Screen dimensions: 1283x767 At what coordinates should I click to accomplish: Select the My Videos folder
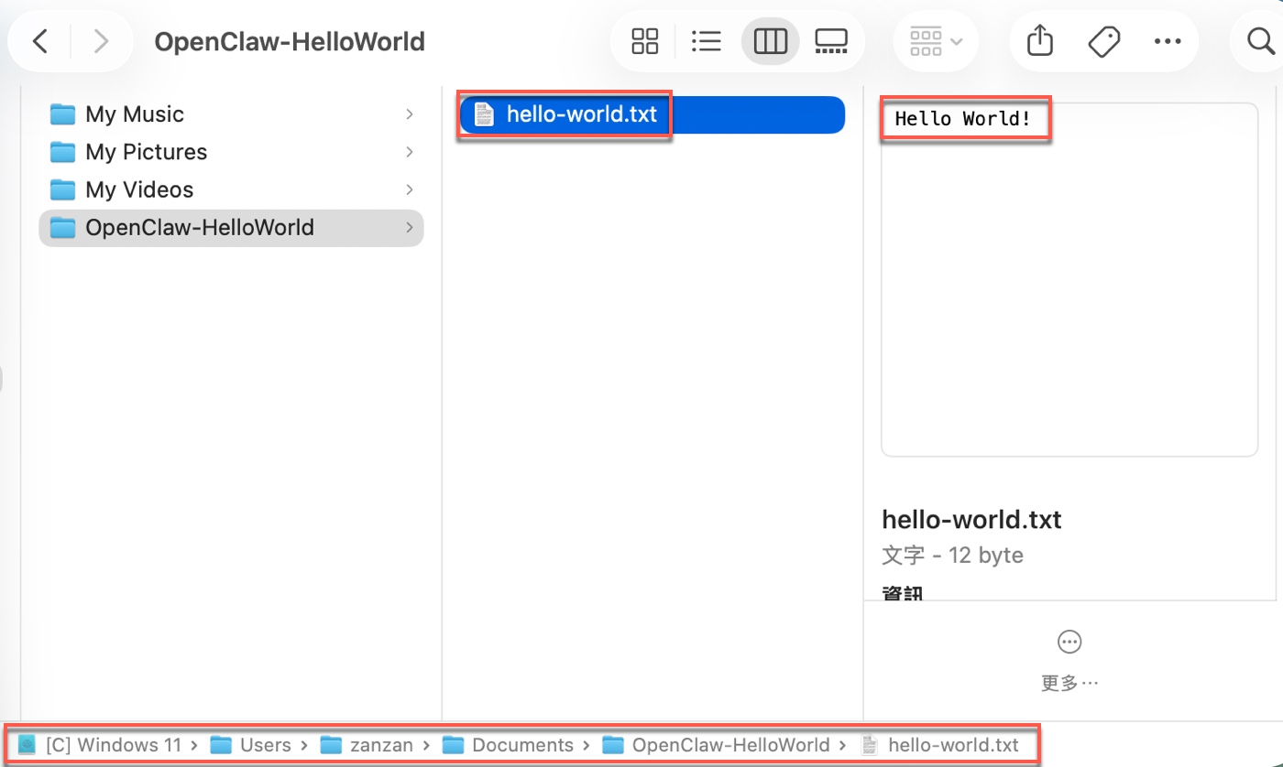pyautogui.click(x=231, y=189)
